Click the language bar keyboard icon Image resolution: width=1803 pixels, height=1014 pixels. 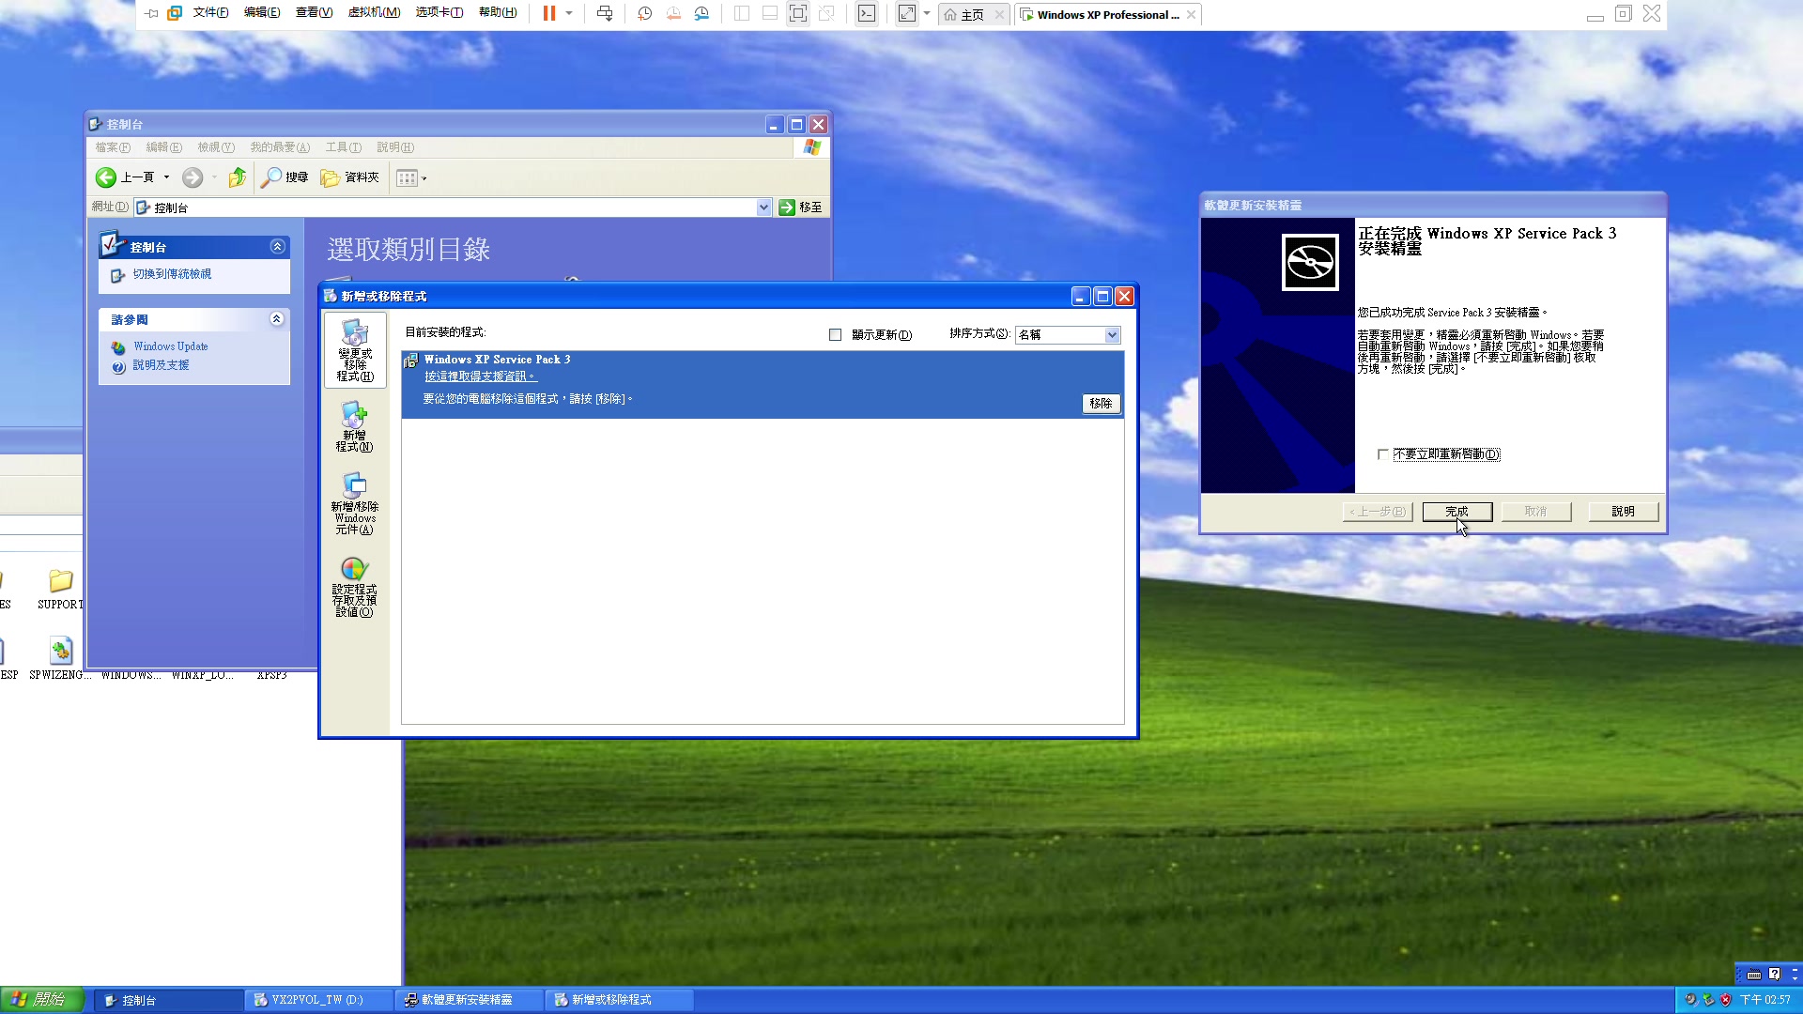1754,975
